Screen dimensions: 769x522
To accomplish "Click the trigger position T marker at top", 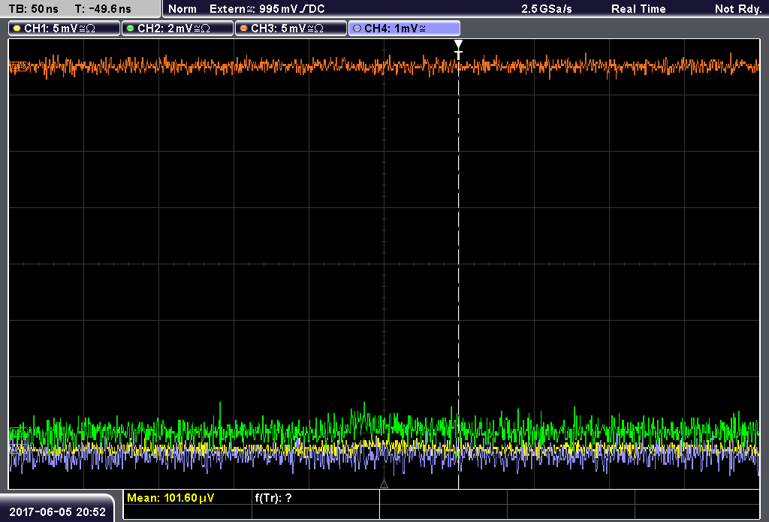I will (458, 50).
